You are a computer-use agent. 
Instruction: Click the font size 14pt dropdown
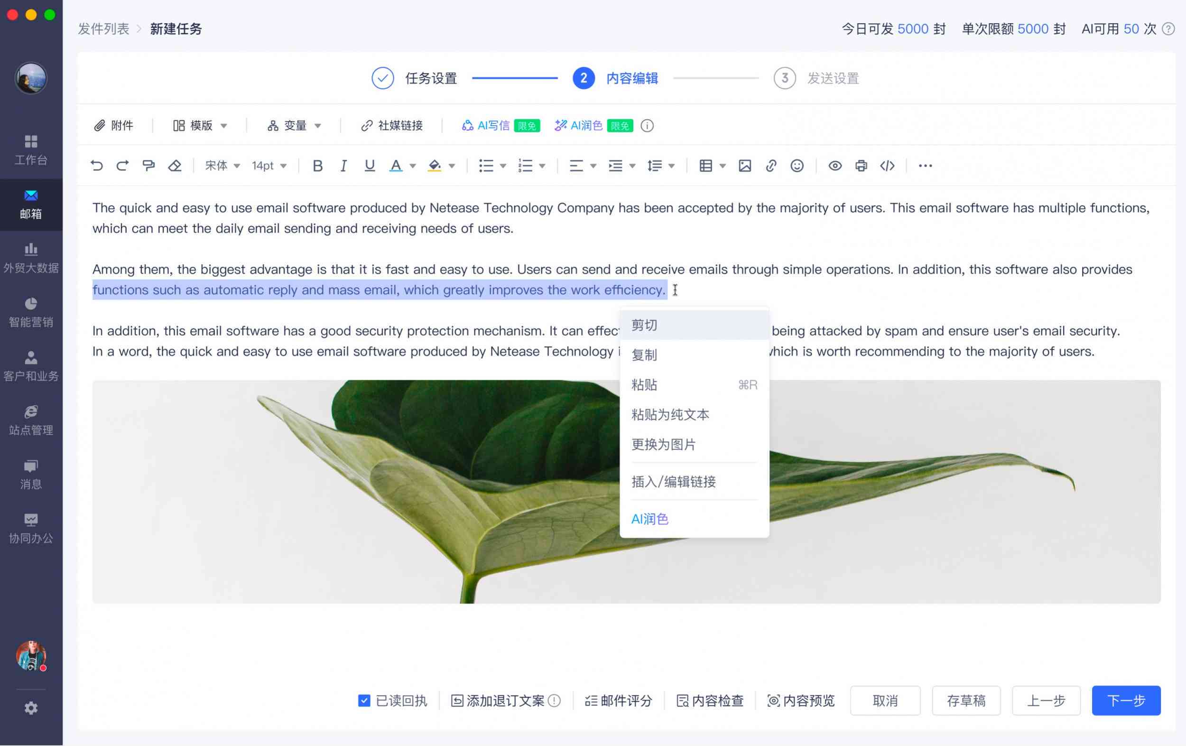coord(270,165)
